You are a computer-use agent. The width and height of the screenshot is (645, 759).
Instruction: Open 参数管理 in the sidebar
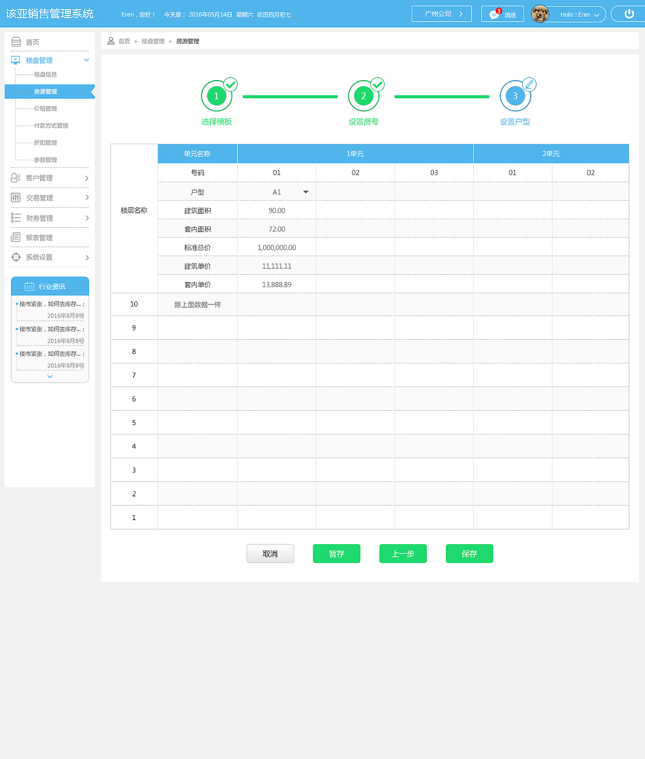tap(45, 160)
